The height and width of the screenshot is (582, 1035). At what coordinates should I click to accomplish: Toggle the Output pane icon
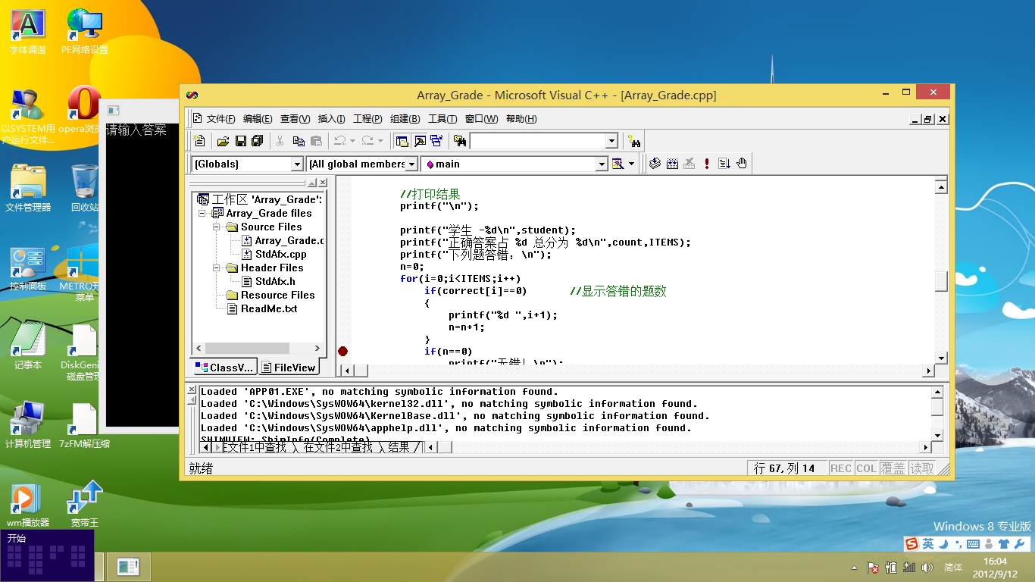coord(419,141)
